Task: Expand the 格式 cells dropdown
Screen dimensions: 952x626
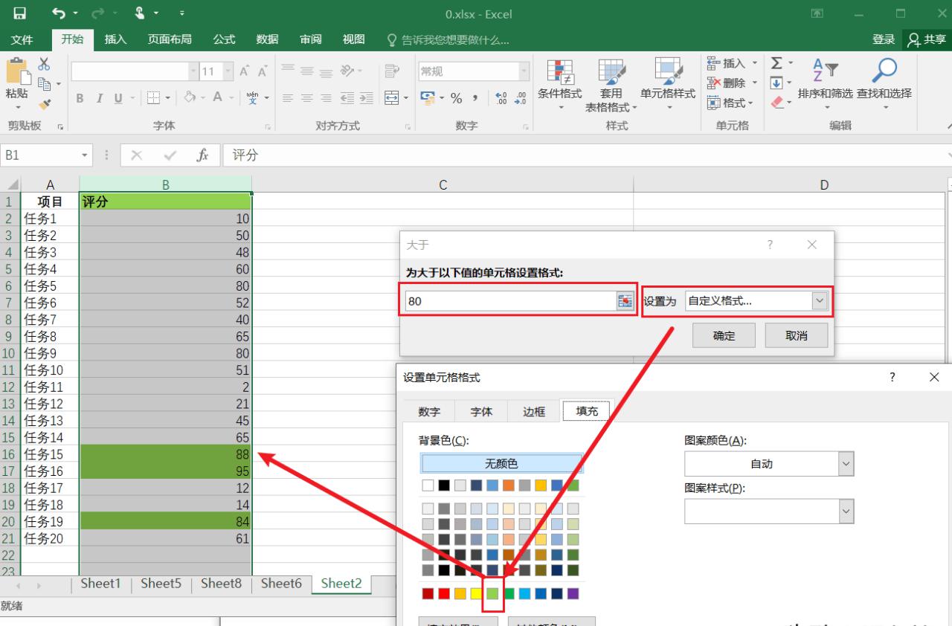Action: pos(751,103)
